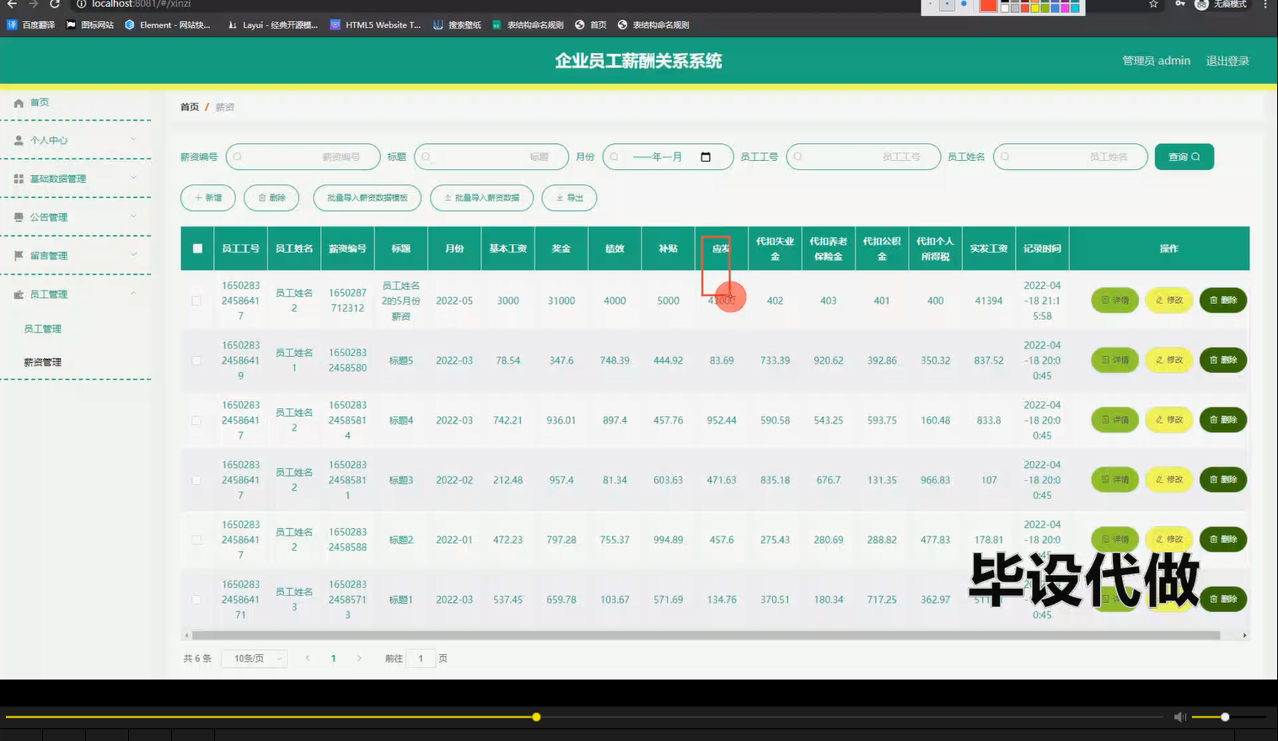Click 管理员 admin in header
1278x741 pixels.
(x=1156, y=61)
